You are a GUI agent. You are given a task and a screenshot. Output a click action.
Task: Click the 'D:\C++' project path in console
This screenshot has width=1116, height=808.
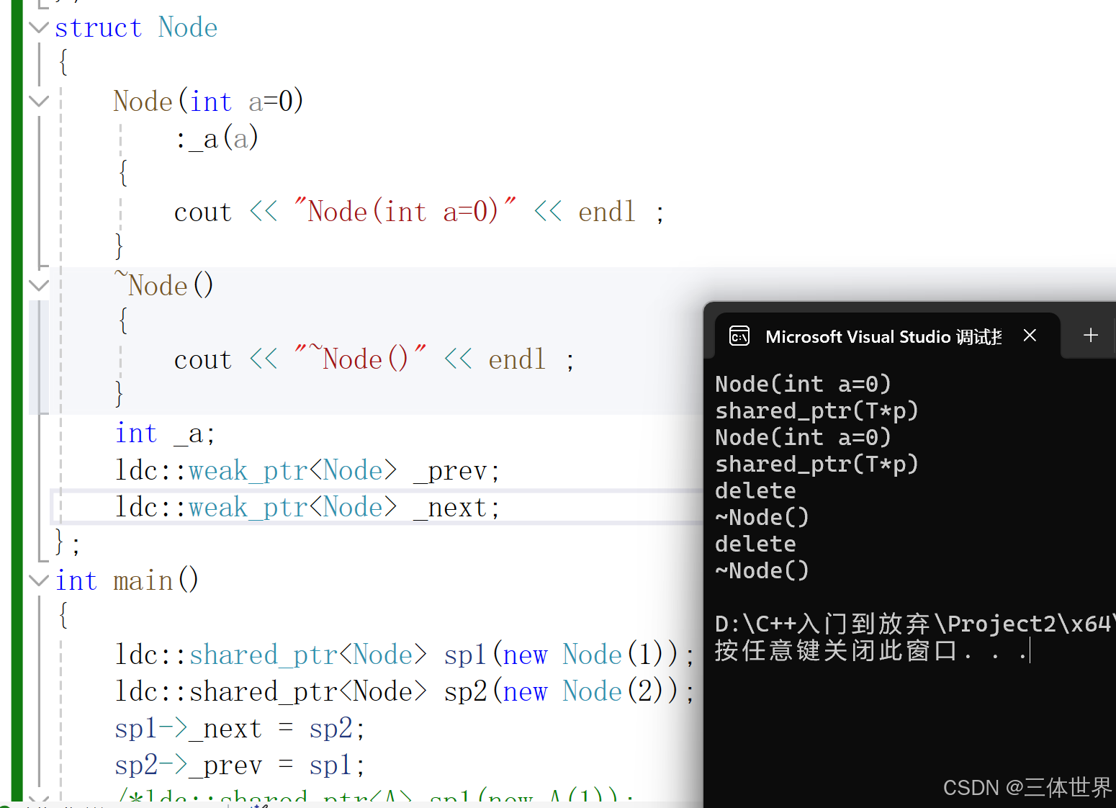coord(914,624)
